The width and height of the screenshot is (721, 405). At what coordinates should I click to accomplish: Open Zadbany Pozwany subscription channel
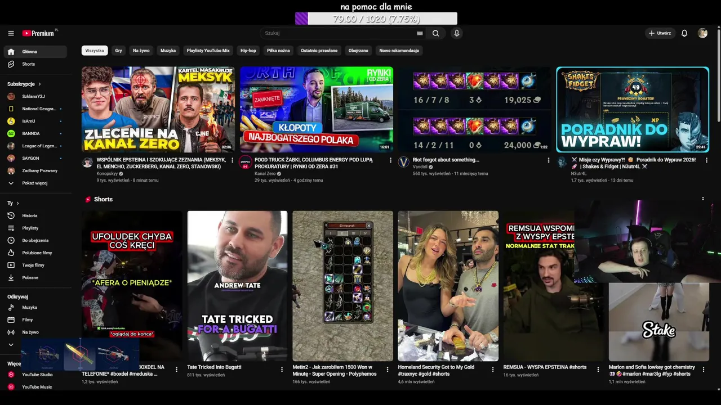[x=35, y=170]
